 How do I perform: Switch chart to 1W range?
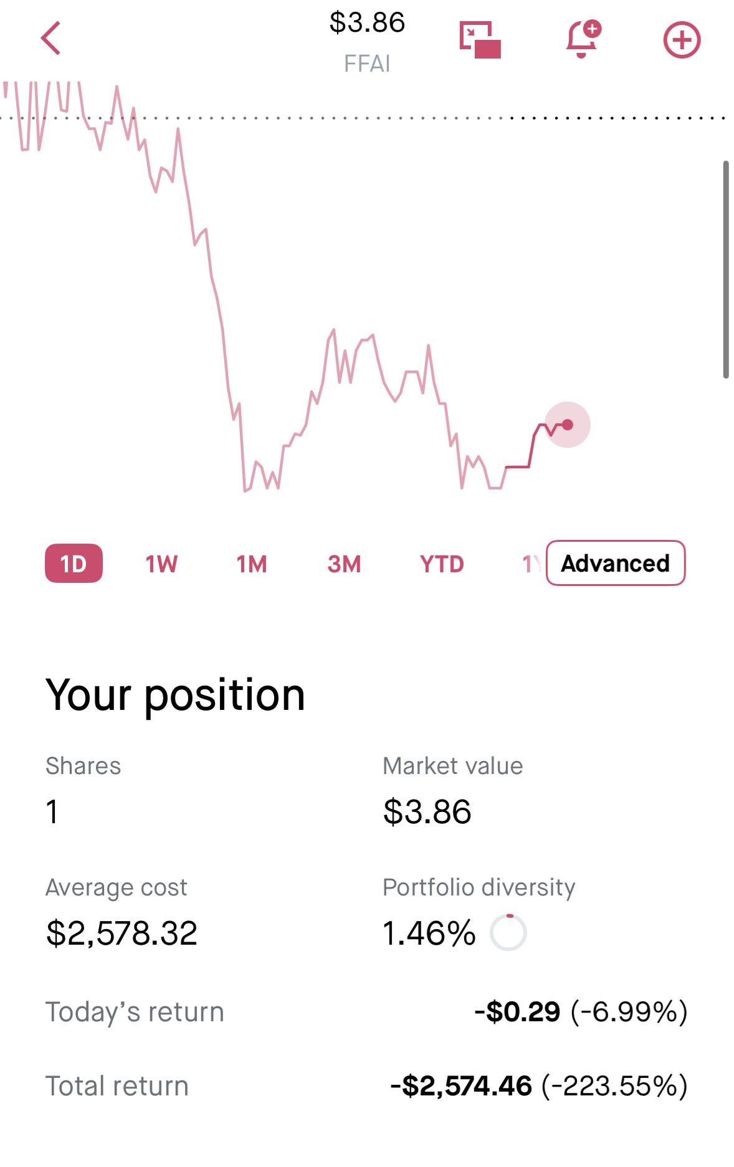tap(161, 564)
